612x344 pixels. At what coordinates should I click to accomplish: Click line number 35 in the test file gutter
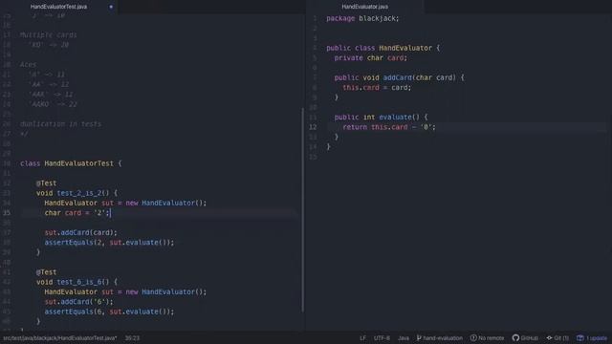(x=7, y=213)
